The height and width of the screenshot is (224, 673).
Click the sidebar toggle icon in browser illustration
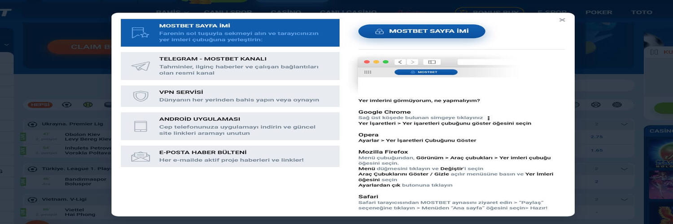coord(432,62)
